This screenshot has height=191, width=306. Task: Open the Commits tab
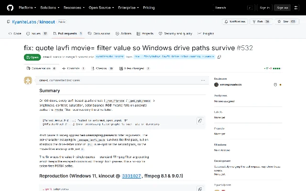tap(73, 68)
